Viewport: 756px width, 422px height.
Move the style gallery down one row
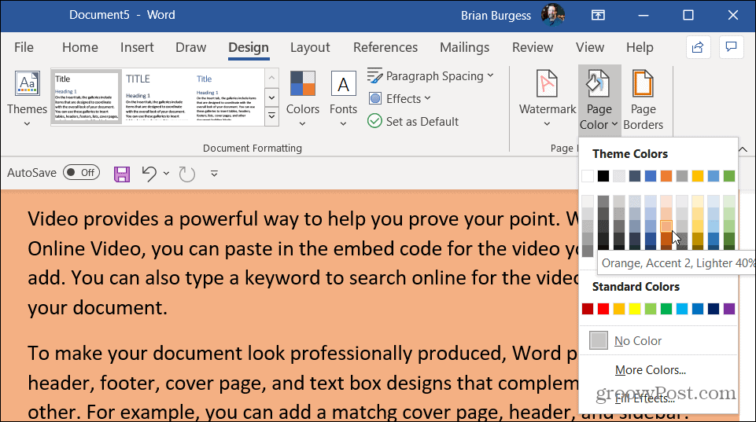[x=272, y=97]
